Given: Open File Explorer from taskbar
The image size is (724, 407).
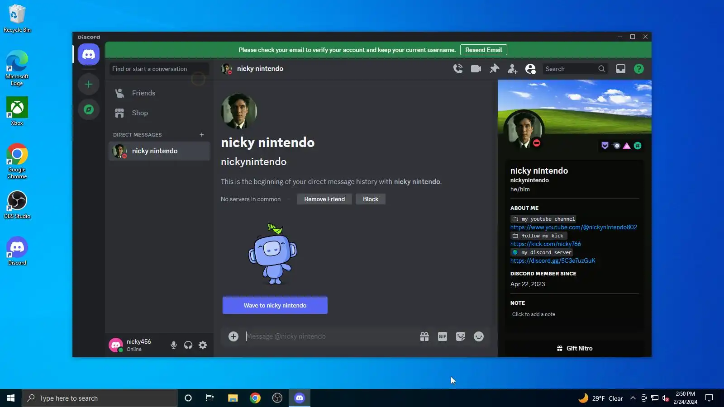Looking at the screenshot, I should tap(233, 398).
